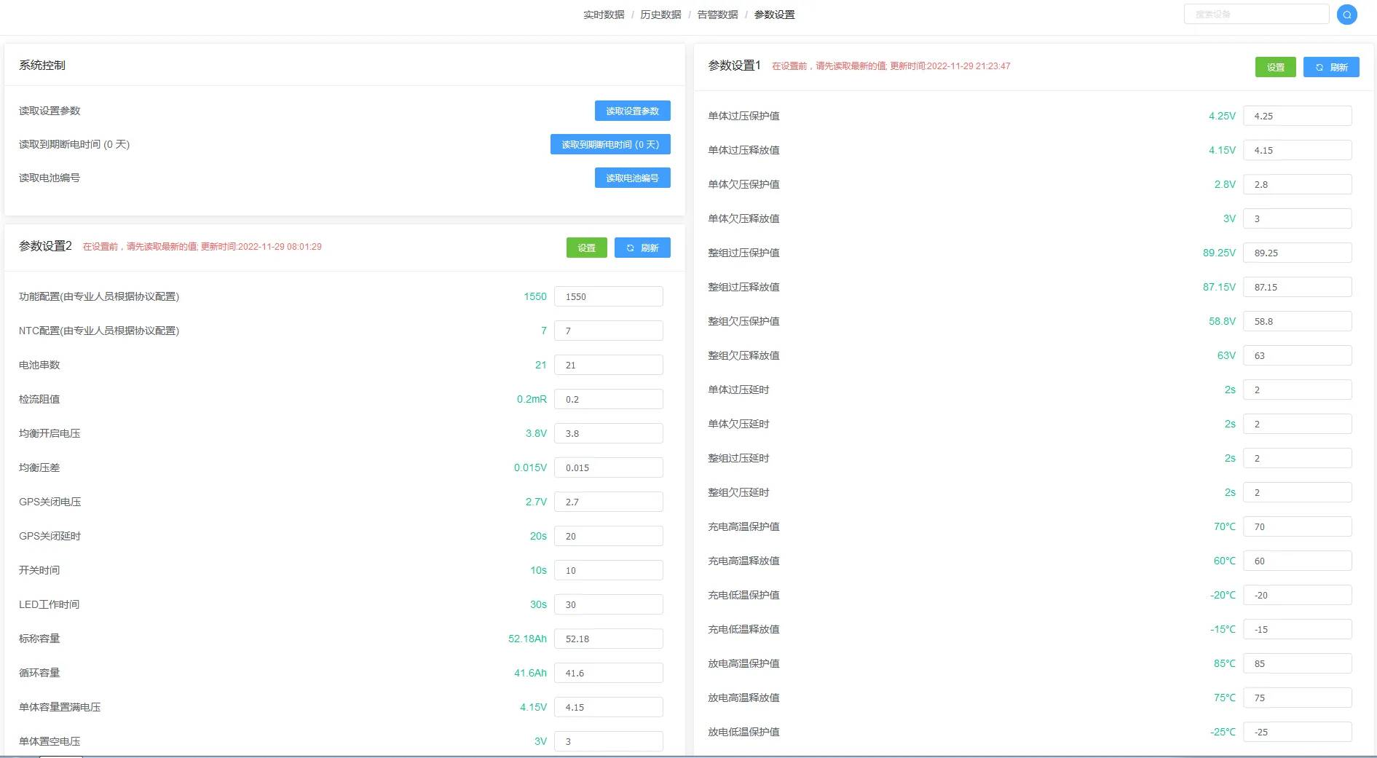Click the 读取到期断电时间 button
1377x758 pixels.
point(609,144)
